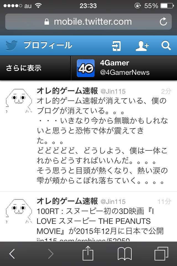177x266 pixels.
Task: Open the bookmarks book icon
Action: tap(125, 254)
